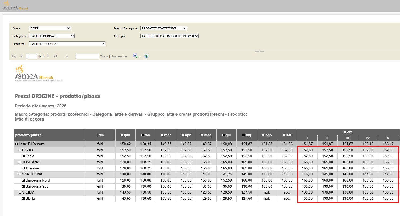Select Latte Di Pecora ott week IV value 153,12

(x=368, y=144)
